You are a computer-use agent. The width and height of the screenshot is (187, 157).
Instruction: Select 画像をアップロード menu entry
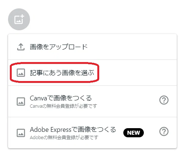click(92, 47)
